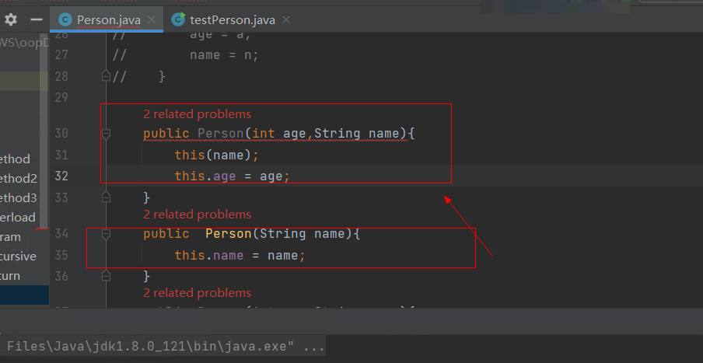
Task: Click fold end marker on line 33
Action: tap(106, 197)
